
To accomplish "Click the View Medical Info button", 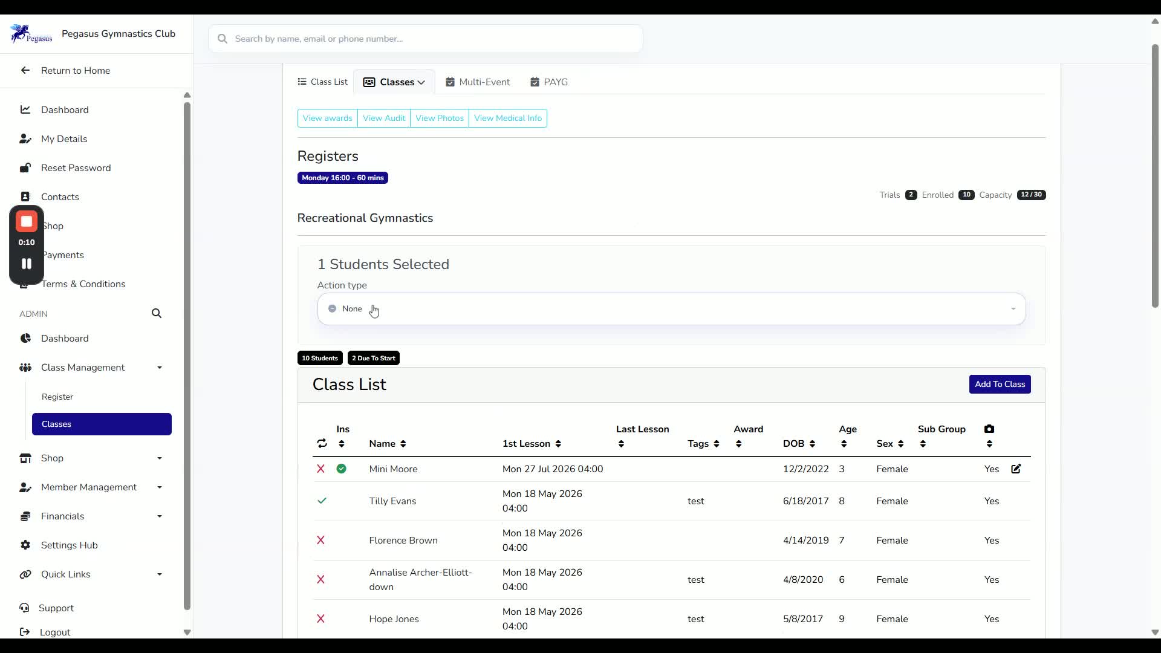I will [508, 119].
